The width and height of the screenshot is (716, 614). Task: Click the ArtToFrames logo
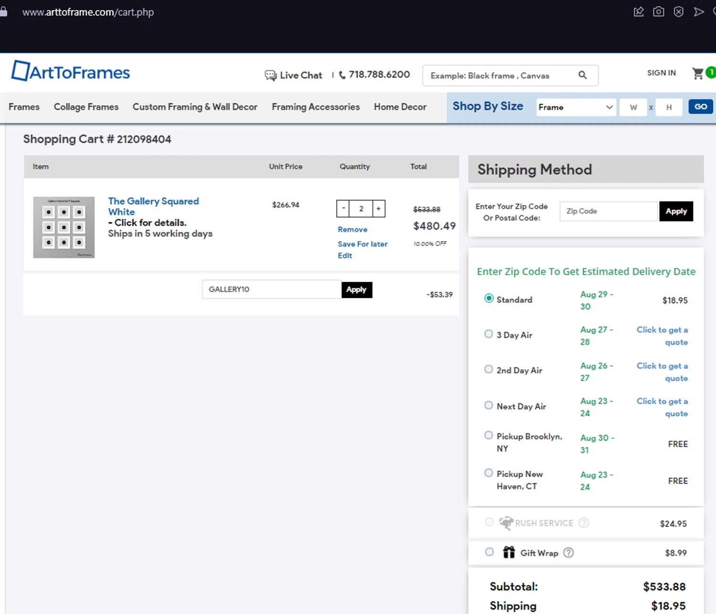coord(71,71)
